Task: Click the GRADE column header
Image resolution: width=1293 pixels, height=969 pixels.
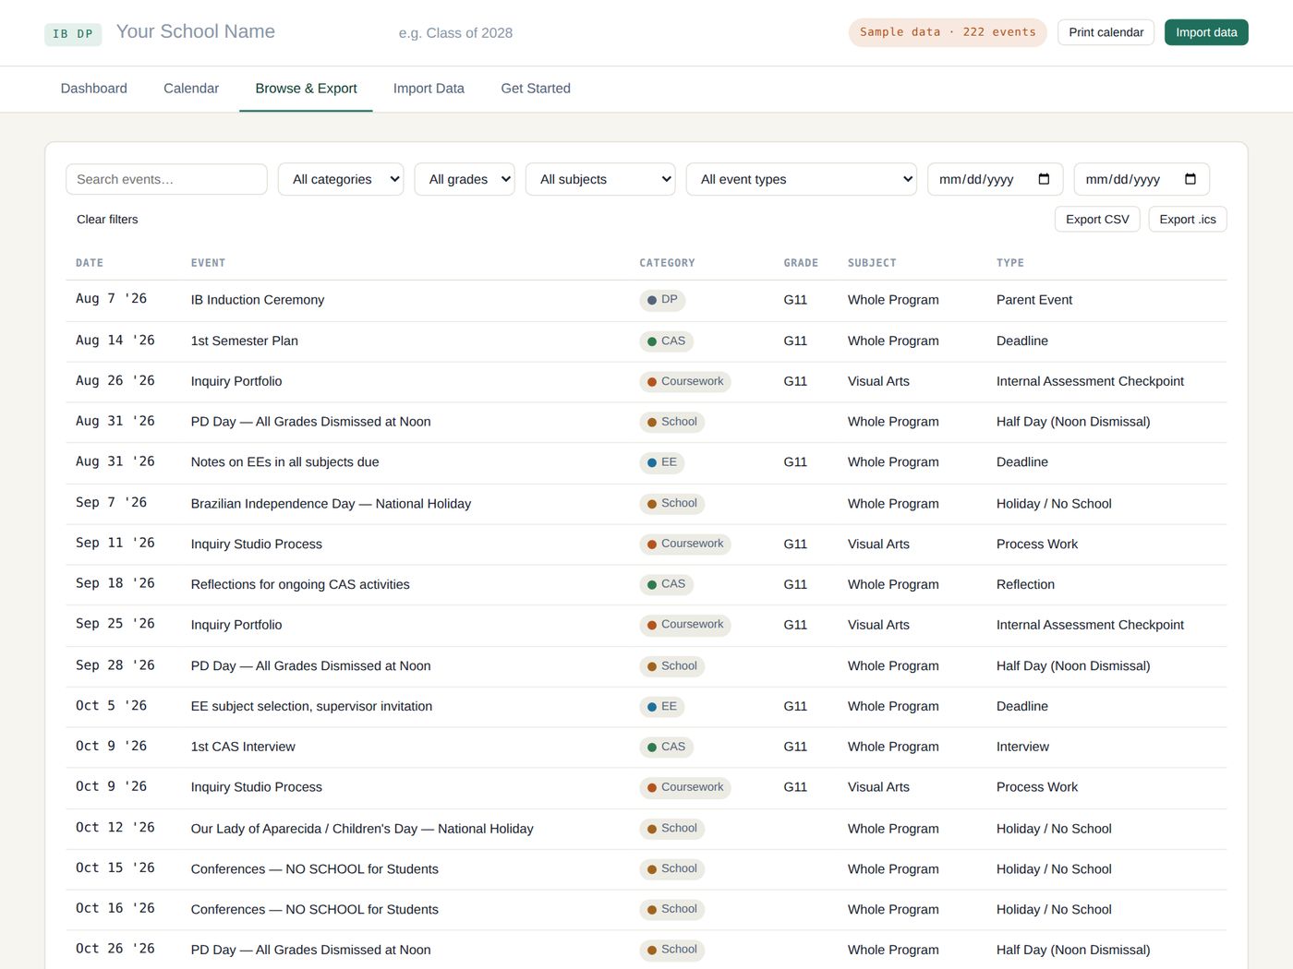Action: pyautogui.click(x=801, y=263)
